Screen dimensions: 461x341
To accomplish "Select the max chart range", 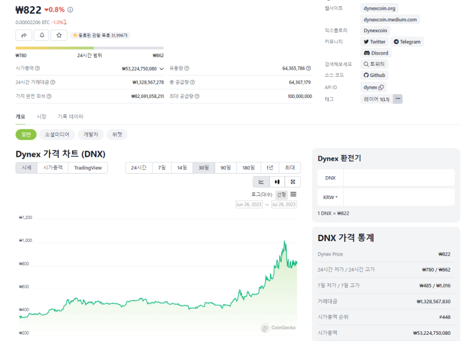I will point(290,167).
